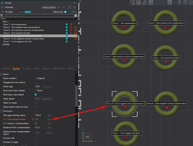Adjust Elephant foot compensation layers stepper
Viewport: 193px width, 146px height.
tap(36, 133)
